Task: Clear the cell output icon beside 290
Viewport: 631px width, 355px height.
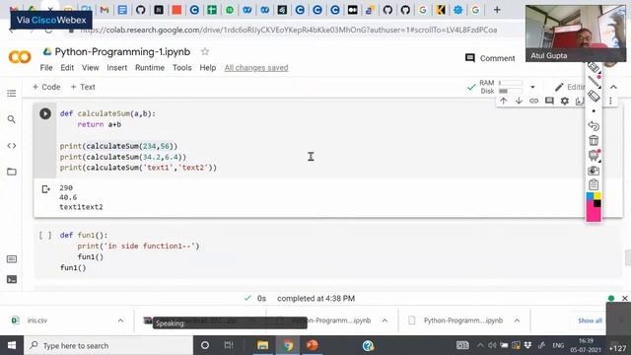Action: [46, 188]
